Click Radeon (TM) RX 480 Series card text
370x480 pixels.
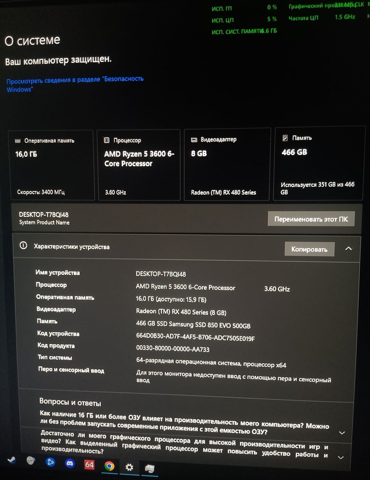tap(224, 192)
